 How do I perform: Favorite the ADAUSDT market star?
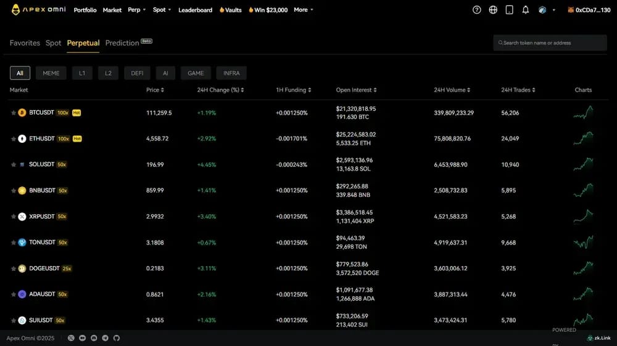click(14, 294)
